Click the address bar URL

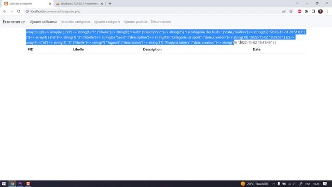[x=56, y=11]
